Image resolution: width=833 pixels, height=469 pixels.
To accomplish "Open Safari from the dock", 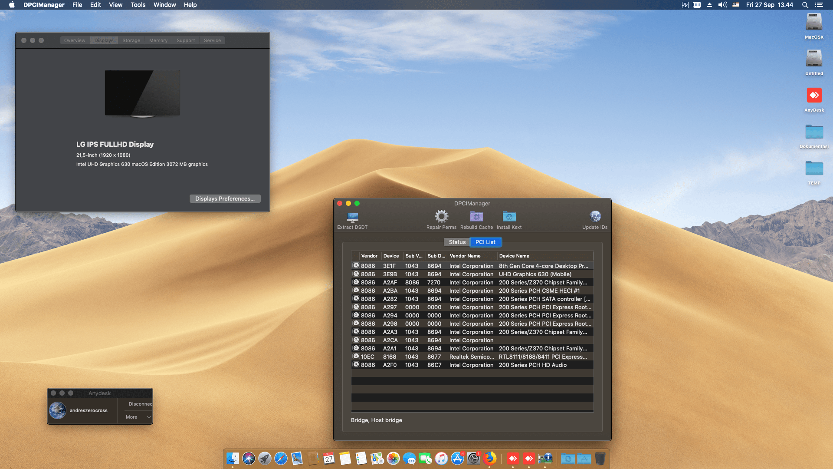I will [x=281, y=458].
